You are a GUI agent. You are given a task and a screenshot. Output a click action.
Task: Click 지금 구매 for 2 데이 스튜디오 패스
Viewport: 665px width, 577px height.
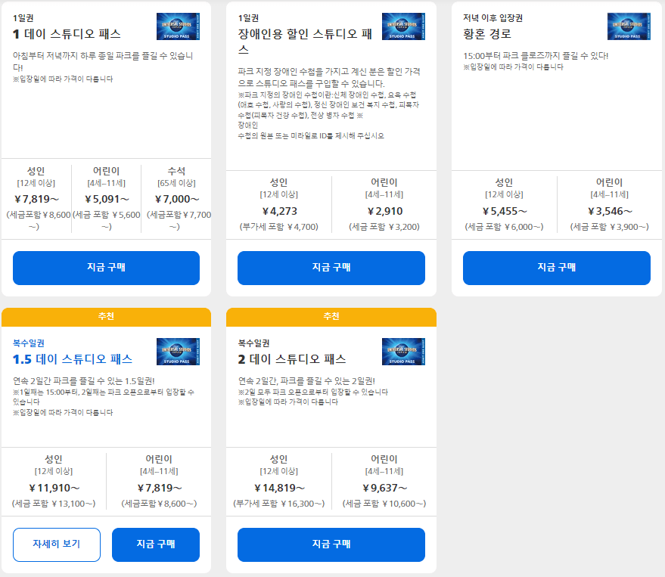pyautogui.click(x=331, y=544)
